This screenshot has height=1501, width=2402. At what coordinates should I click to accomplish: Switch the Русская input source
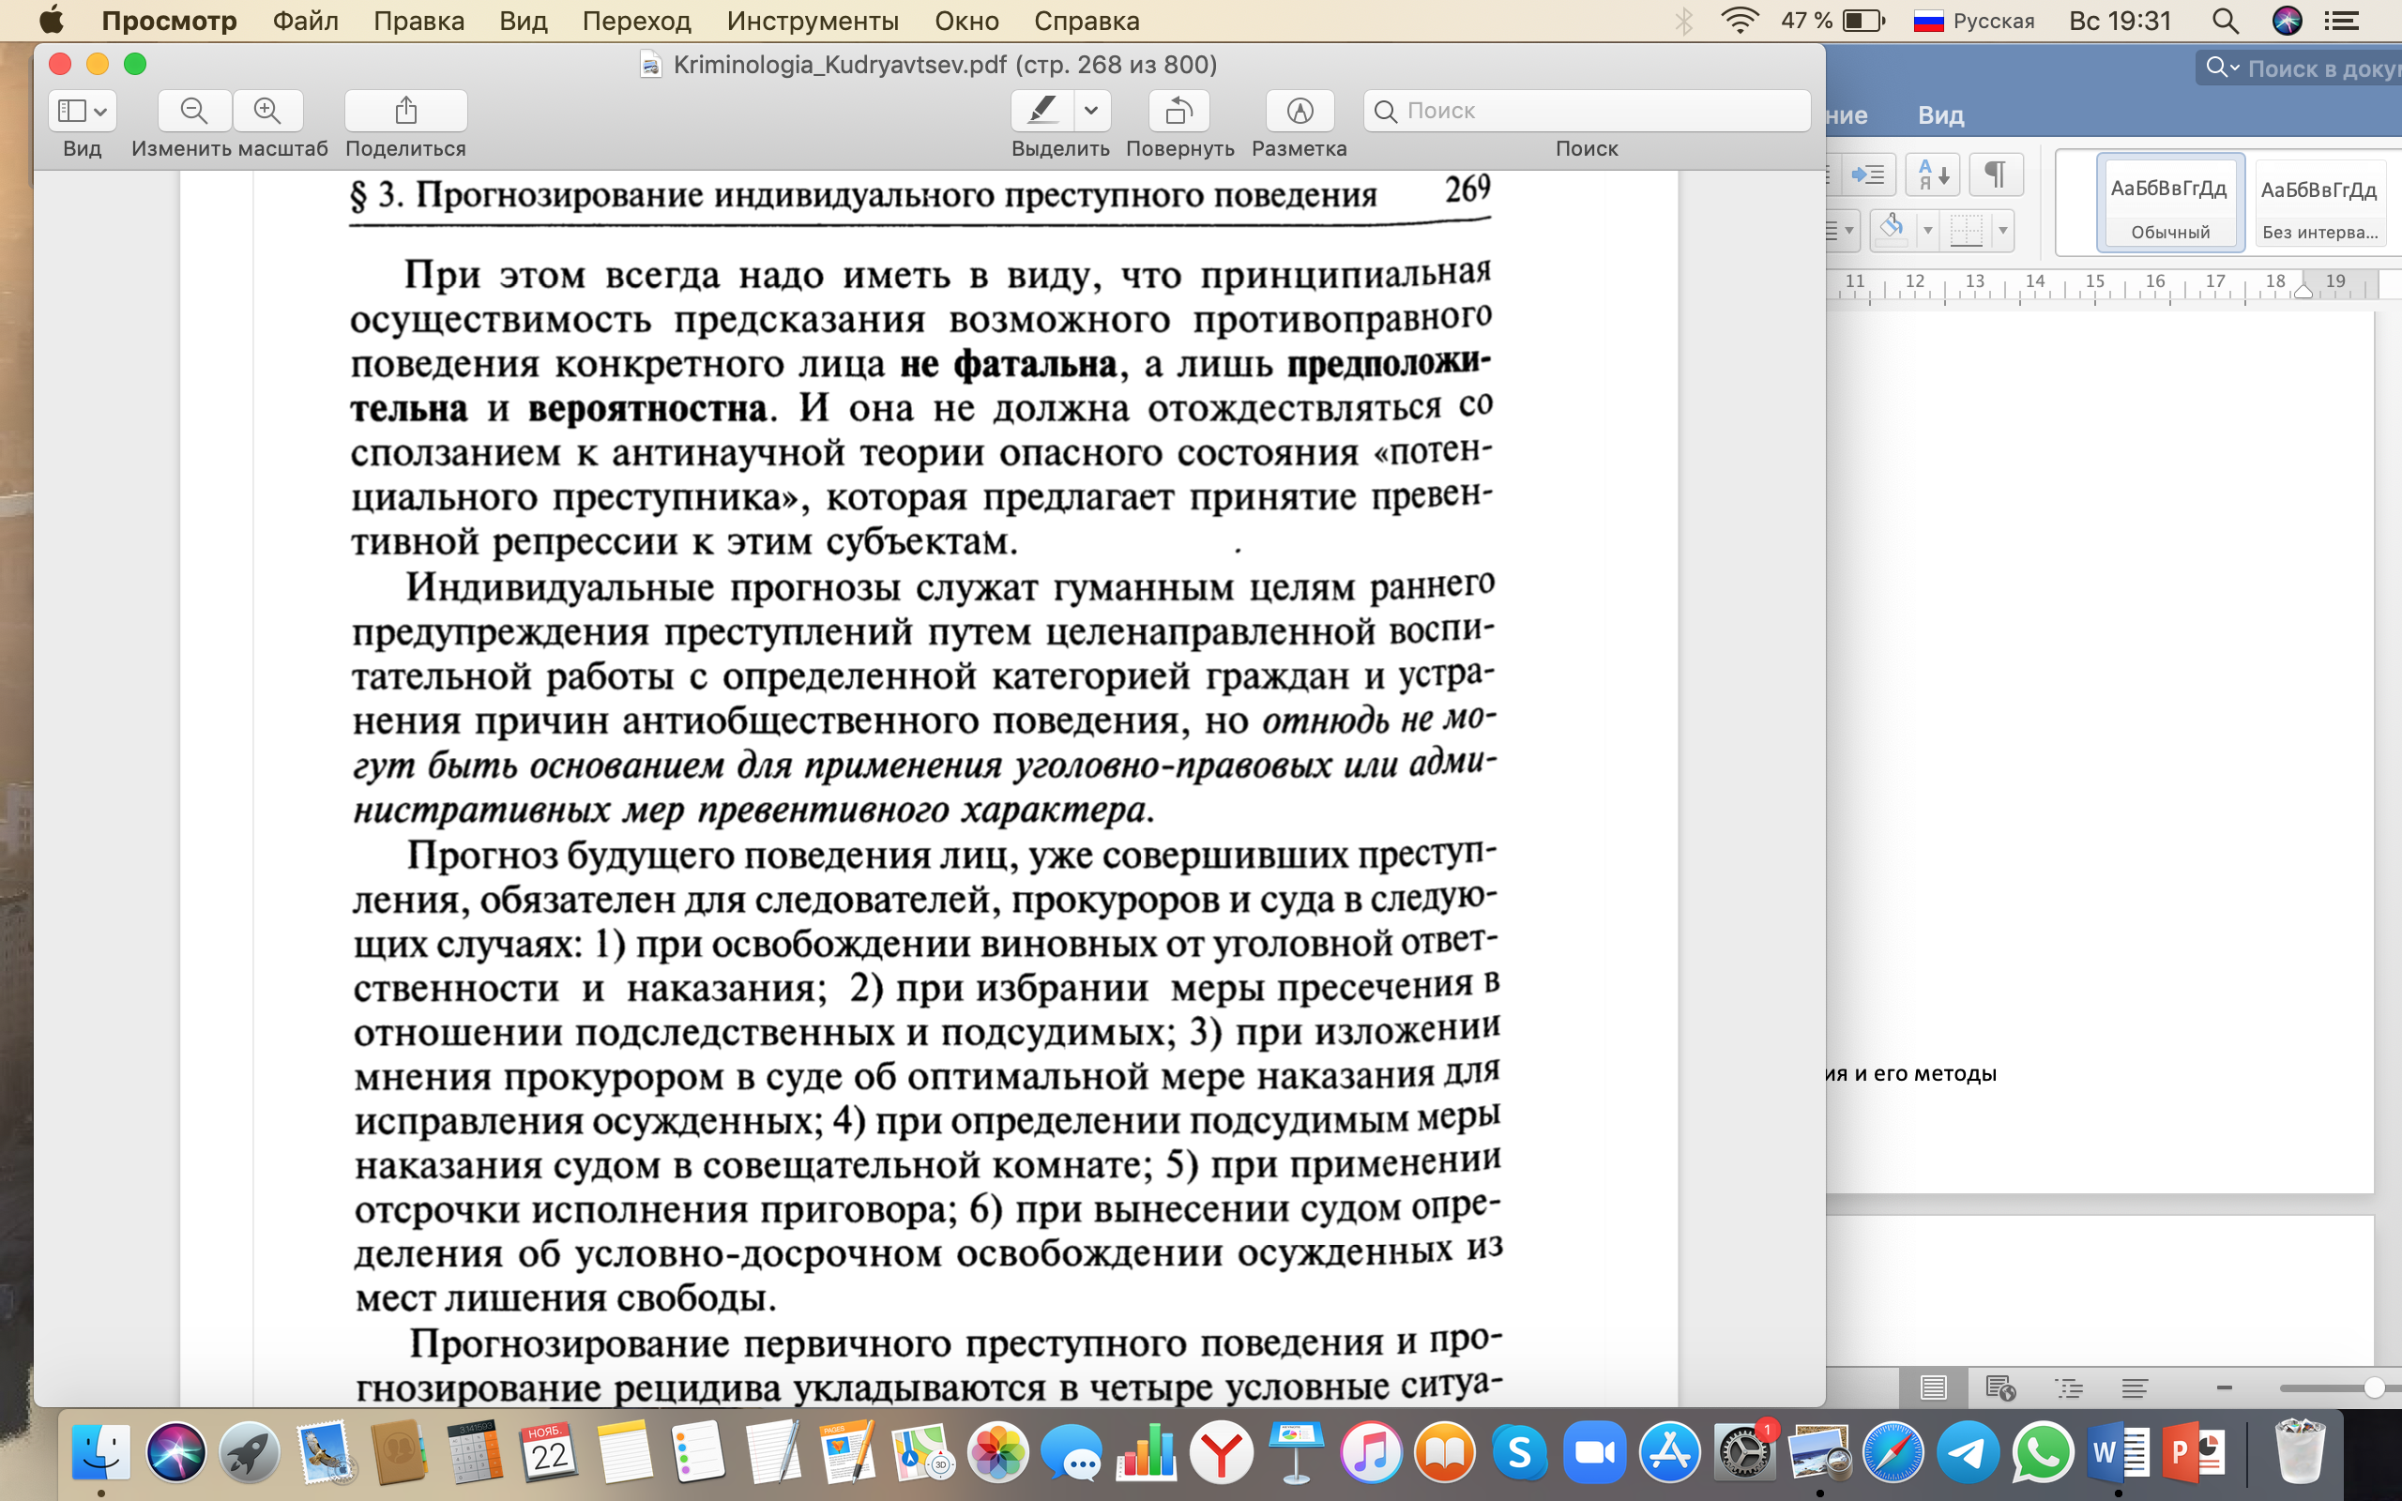1973,21
